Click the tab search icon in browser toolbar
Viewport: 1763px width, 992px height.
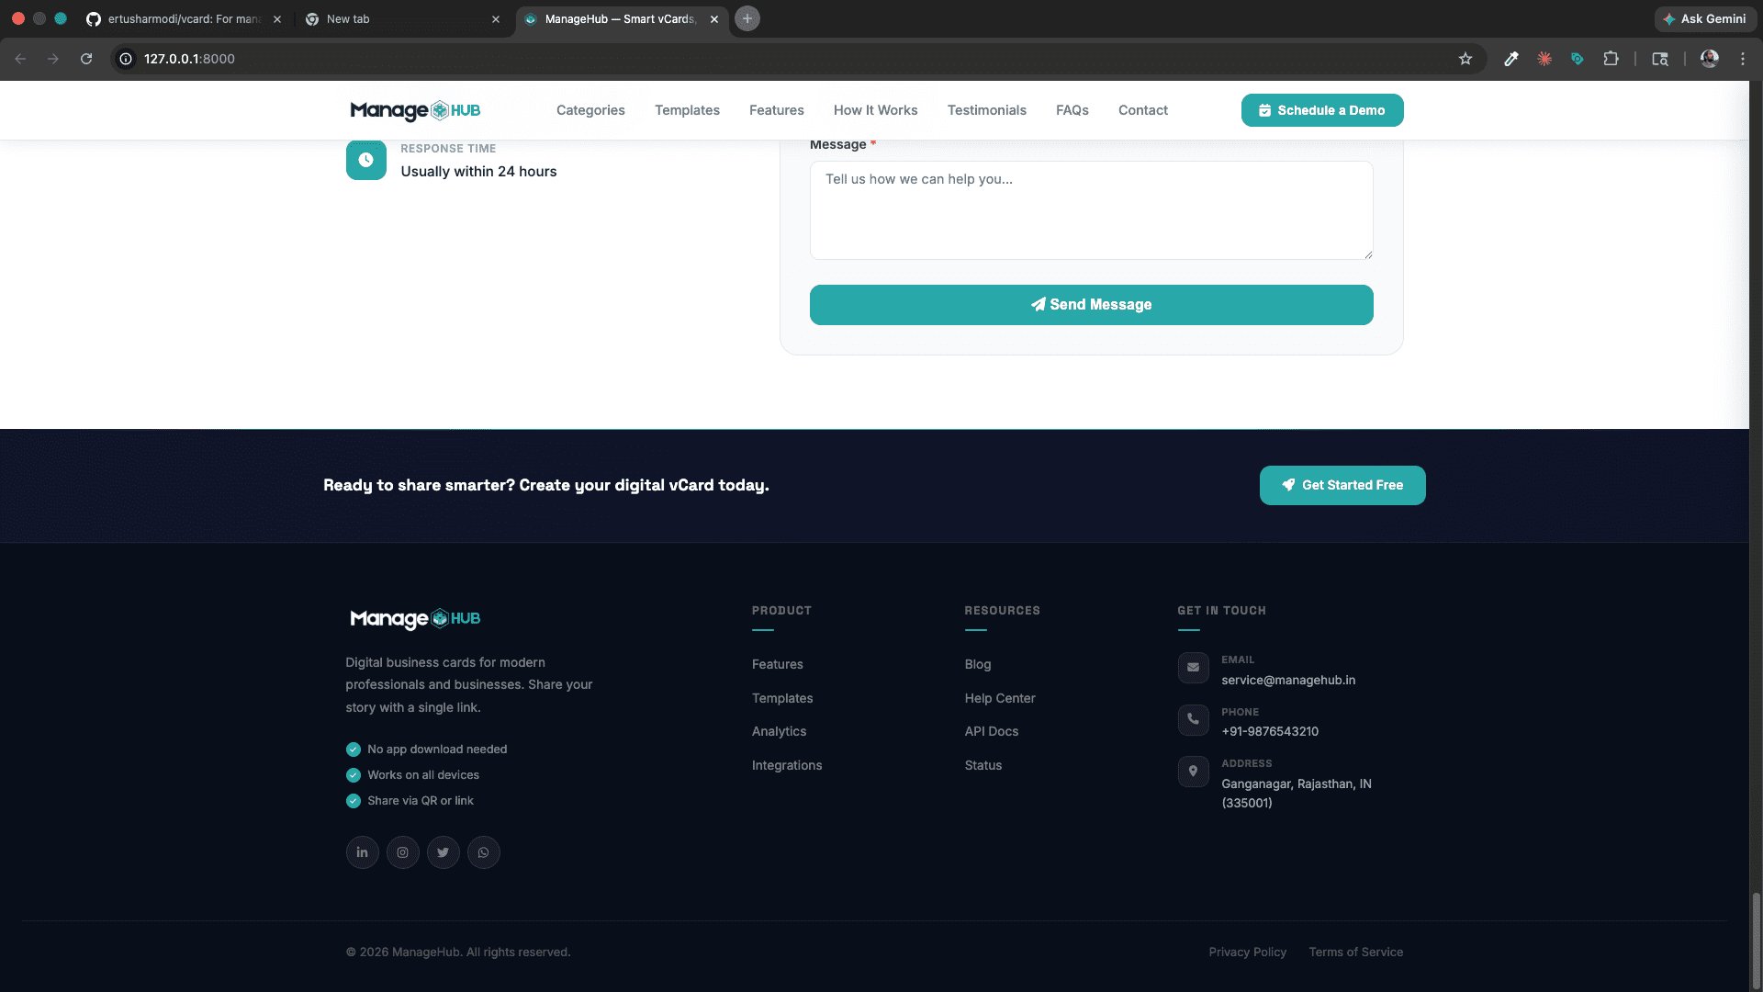(1660, 59)
